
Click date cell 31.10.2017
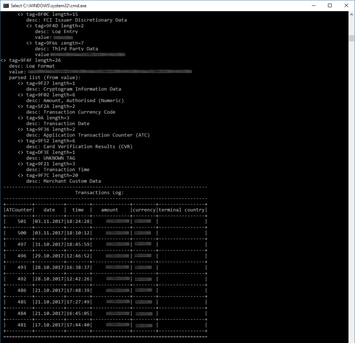point(49,245)
